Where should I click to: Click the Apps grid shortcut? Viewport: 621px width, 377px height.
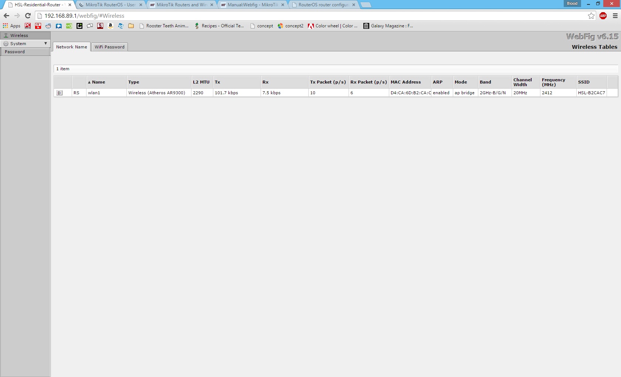11,26
